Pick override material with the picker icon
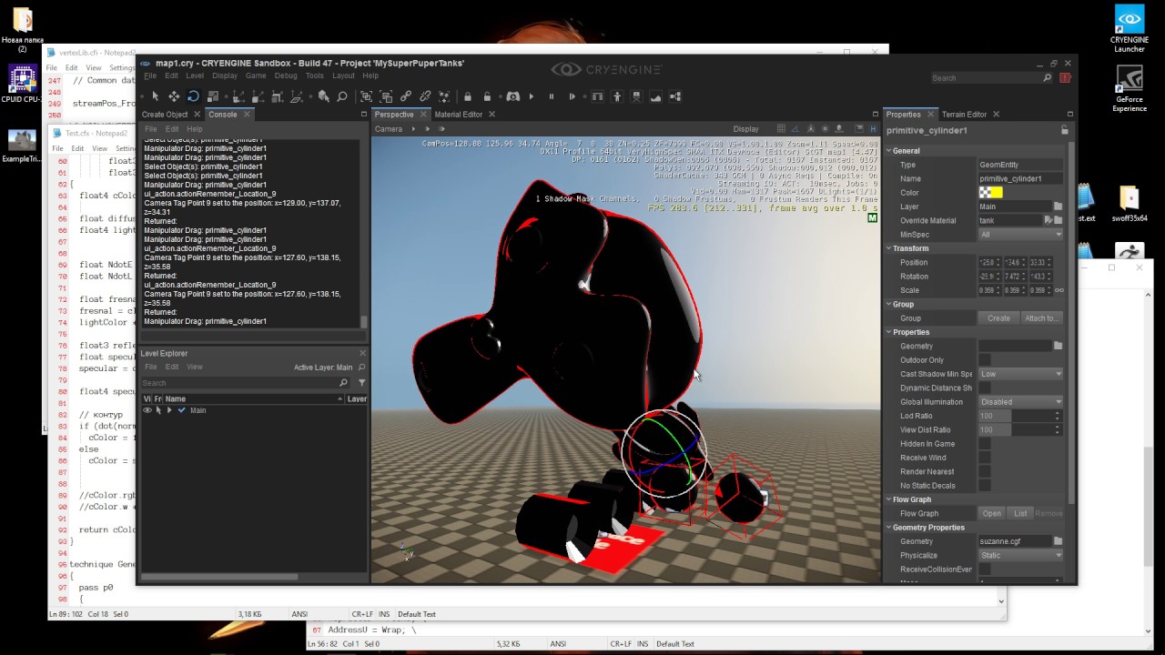The width and height of the screenshot is (1165, 655). coord(1048,220)
